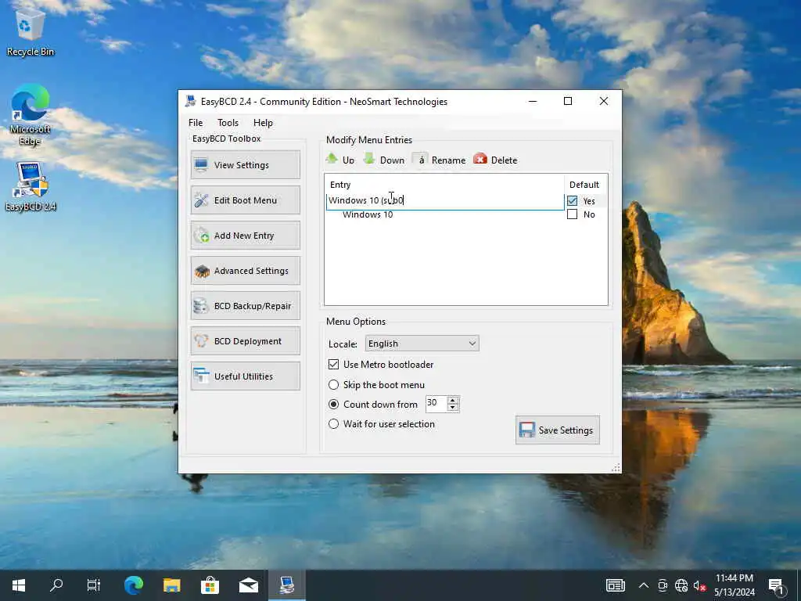Select the EasyBCD 2.4 desktop shortcut
This screenshot has width=801, height=601.
pyautogui.click(x=31, y=186)
